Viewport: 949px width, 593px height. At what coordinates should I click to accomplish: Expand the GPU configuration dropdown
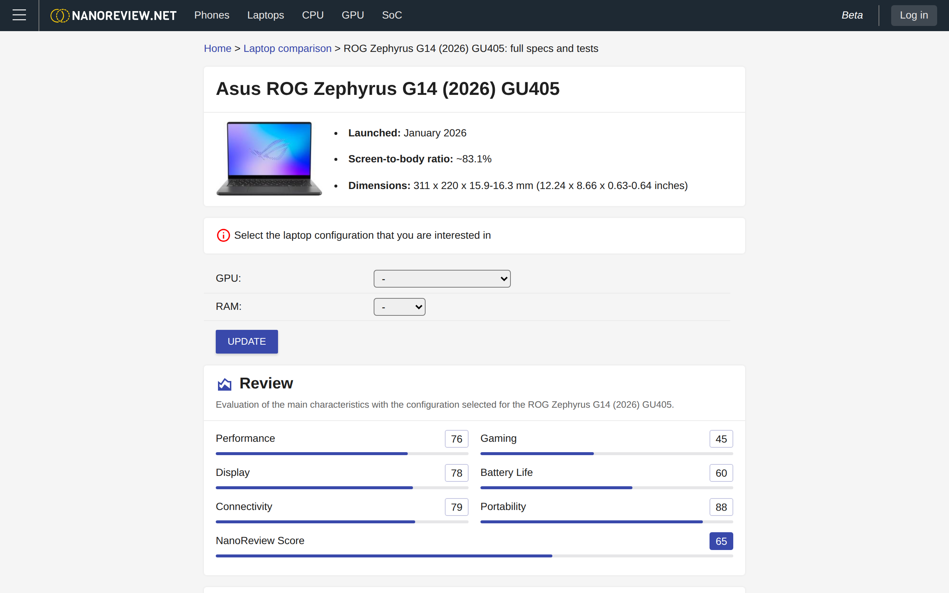click(x=442, y=278)
